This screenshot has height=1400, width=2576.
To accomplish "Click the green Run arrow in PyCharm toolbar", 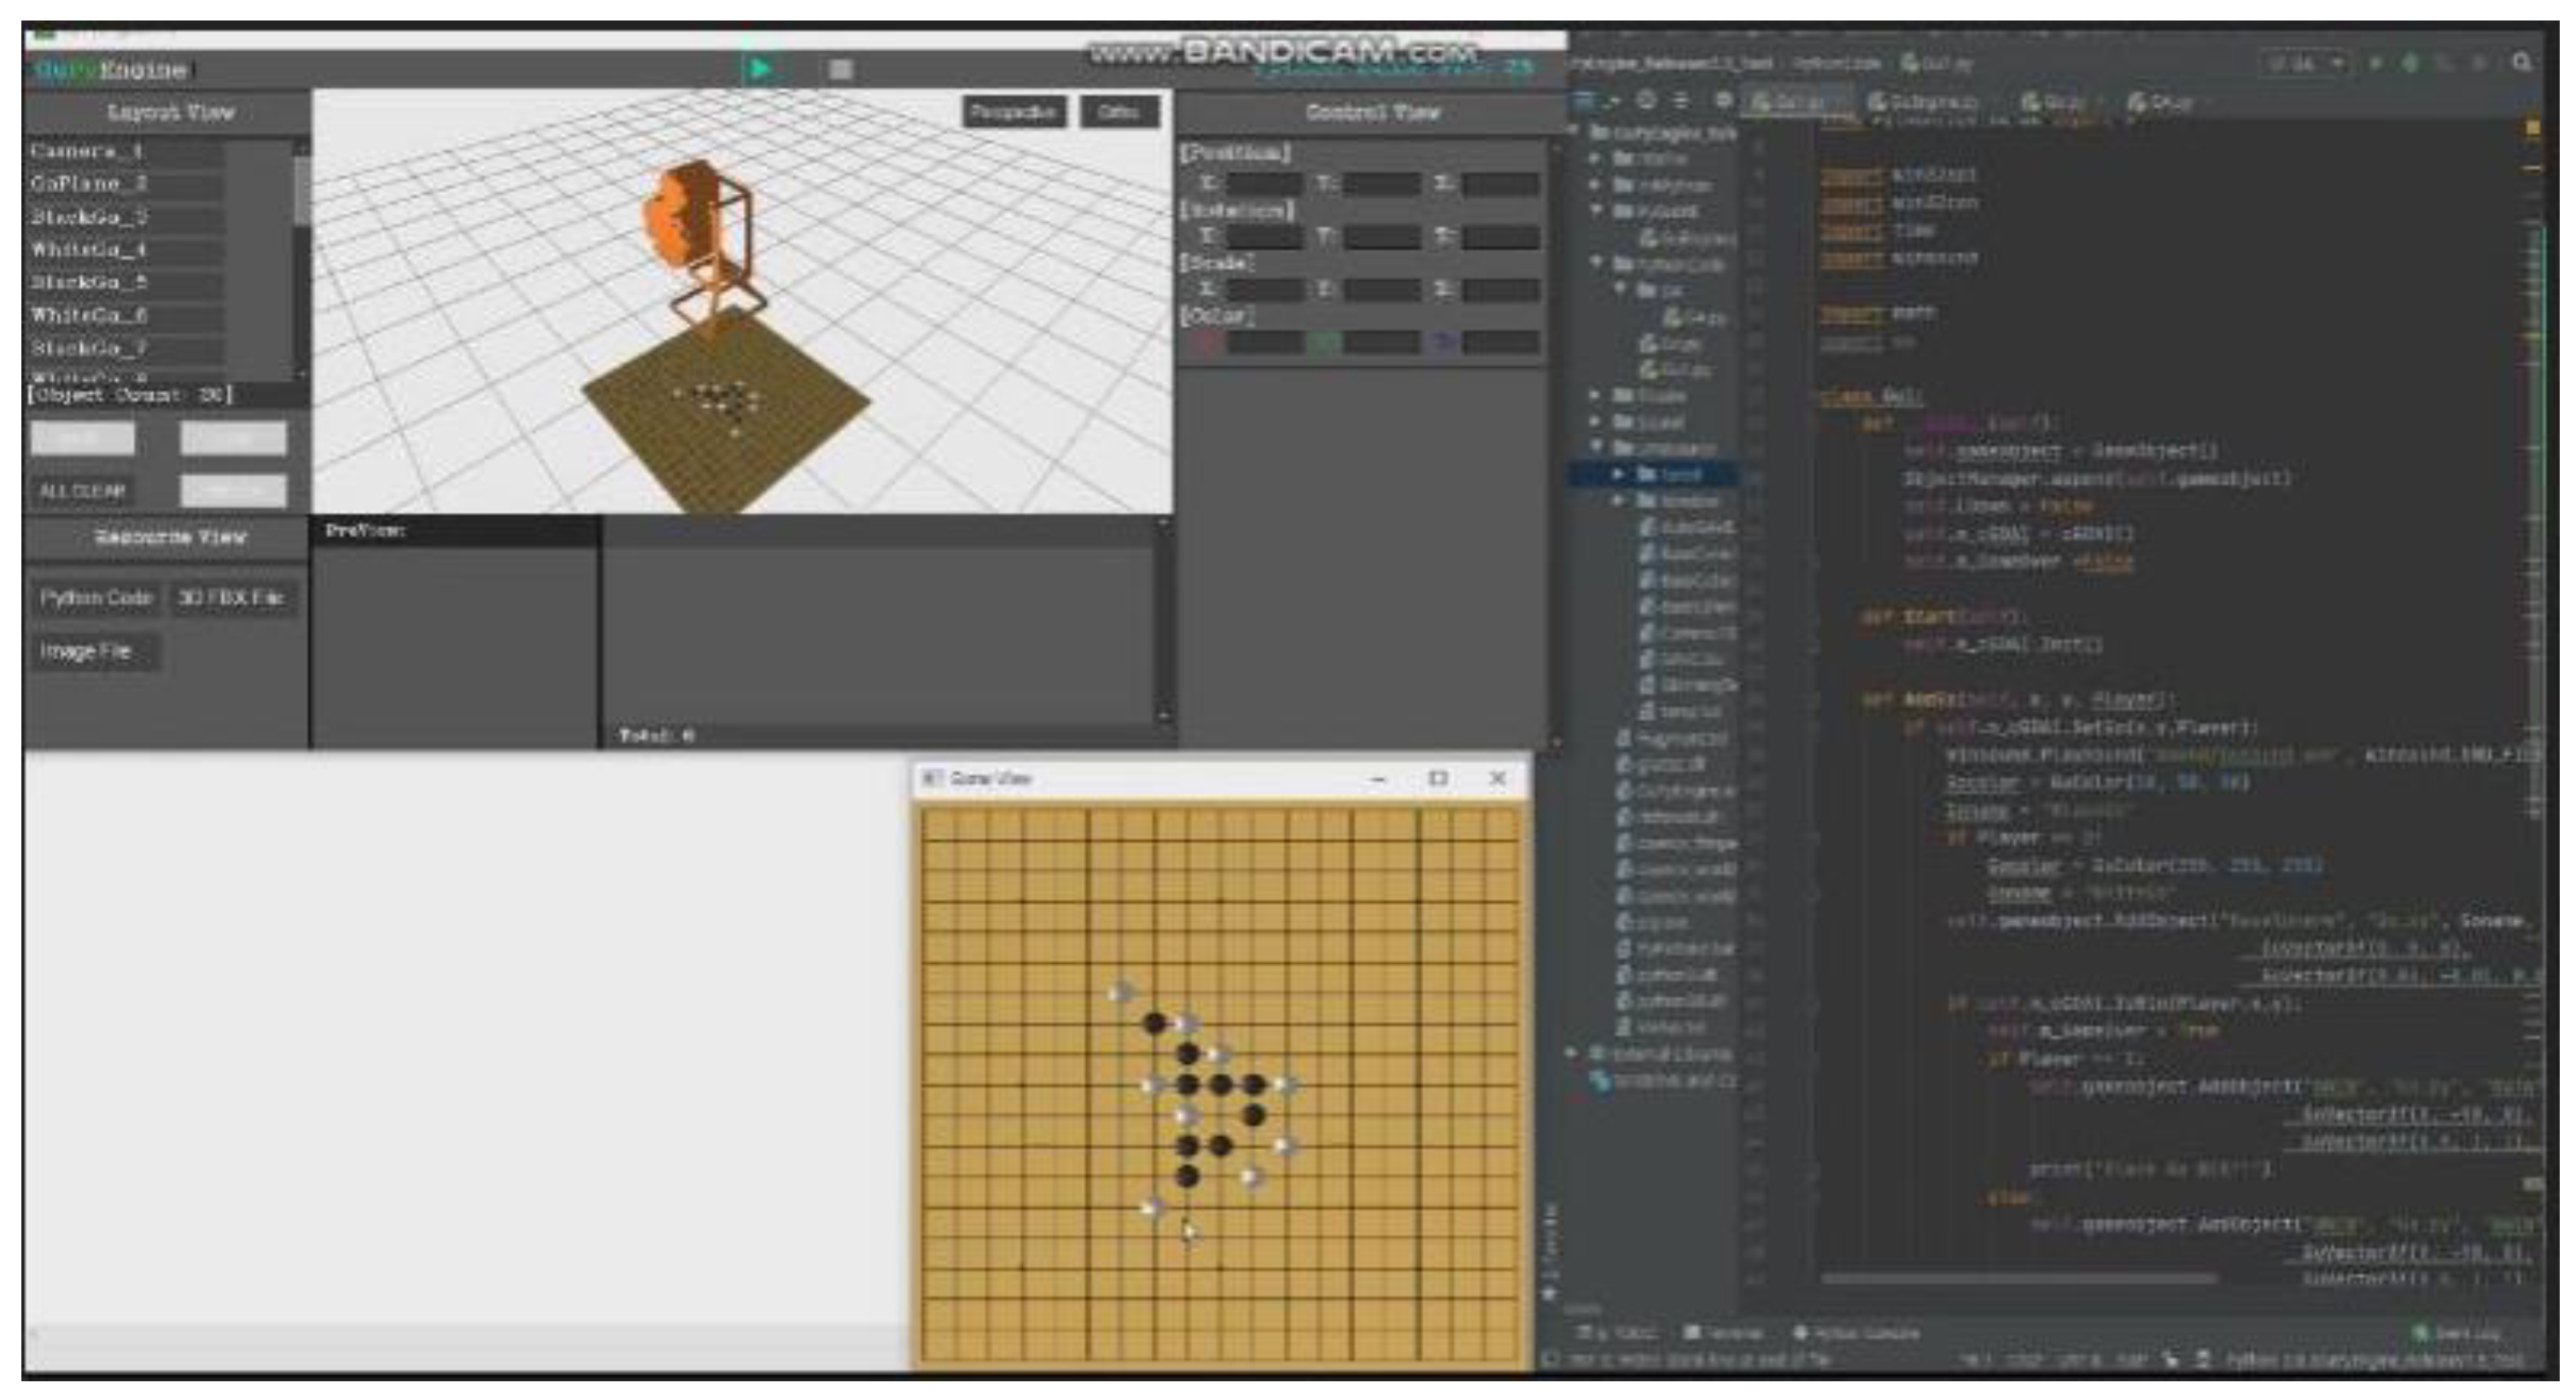I will click(x=2377, y=63).
